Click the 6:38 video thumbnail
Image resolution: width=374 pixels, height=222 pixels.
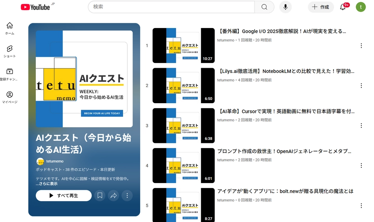(x=184, y=125)
